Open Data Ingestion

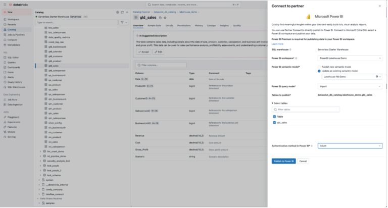tap(15, 105)
